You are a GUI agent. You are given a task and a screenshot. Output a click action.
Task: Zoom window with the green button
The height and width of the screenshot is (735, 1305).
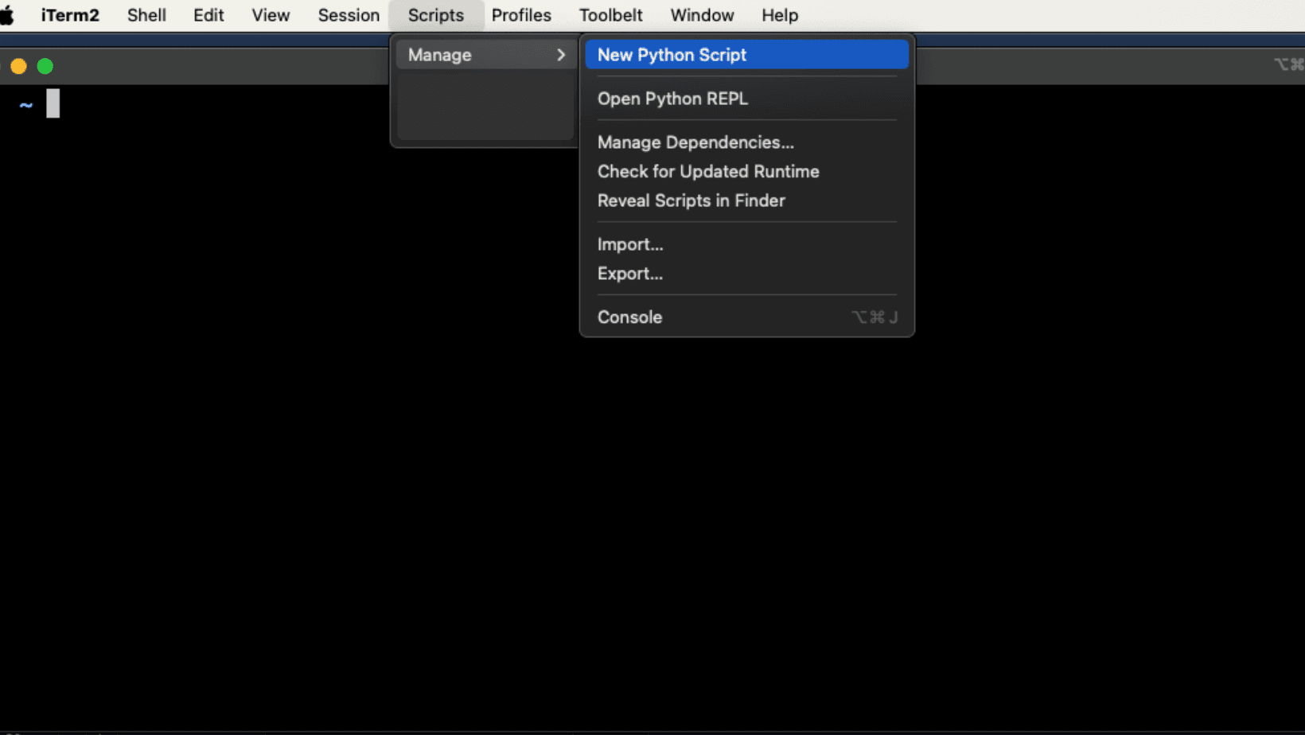pyautogui.click(x=45, y=66)
